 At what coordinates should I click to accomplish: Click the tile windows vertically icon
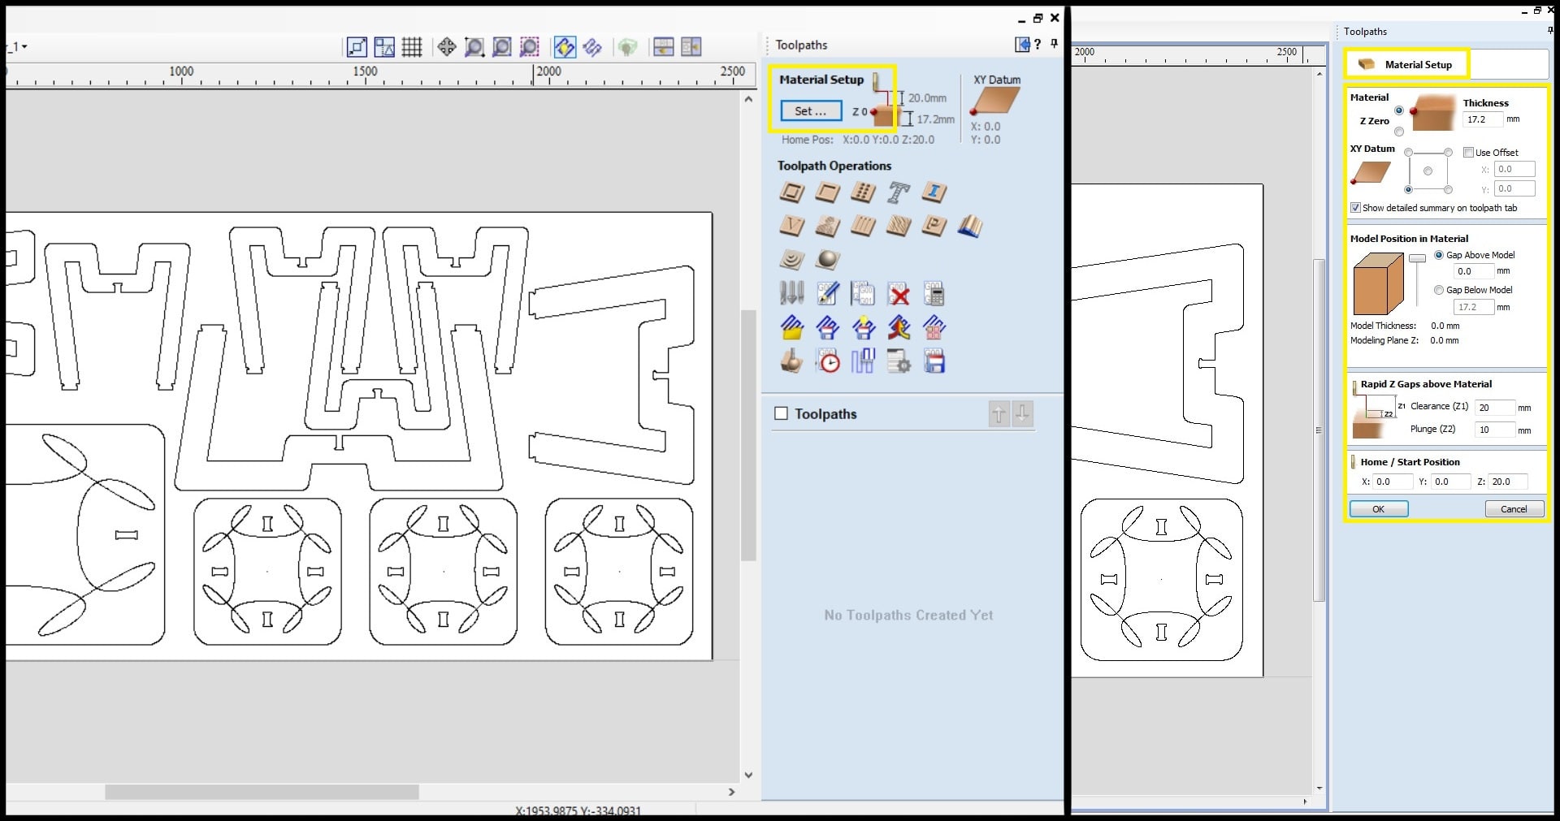pyautogui.click(x=691, y=47)
